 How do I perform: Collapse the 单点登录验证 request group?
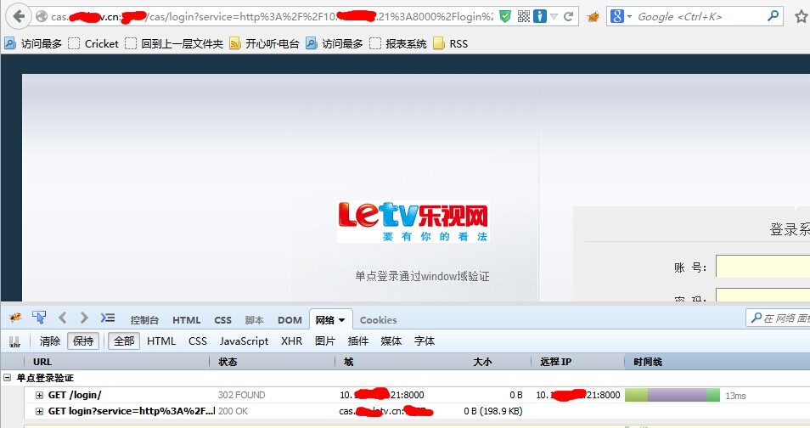(x=8, y=378)
